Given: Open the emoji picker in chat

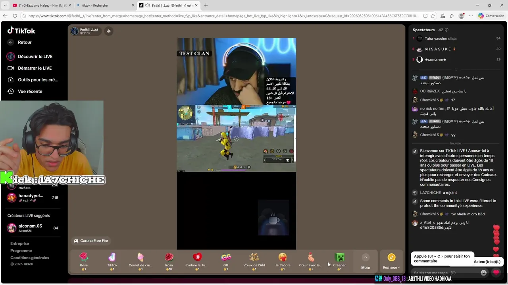Looking at the screenshot, I should point(483,272).
